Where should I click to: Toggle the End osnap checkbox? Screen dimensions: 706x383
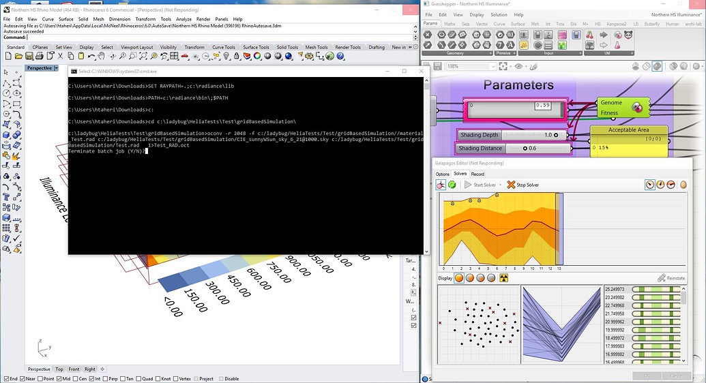tap(5, 379)
